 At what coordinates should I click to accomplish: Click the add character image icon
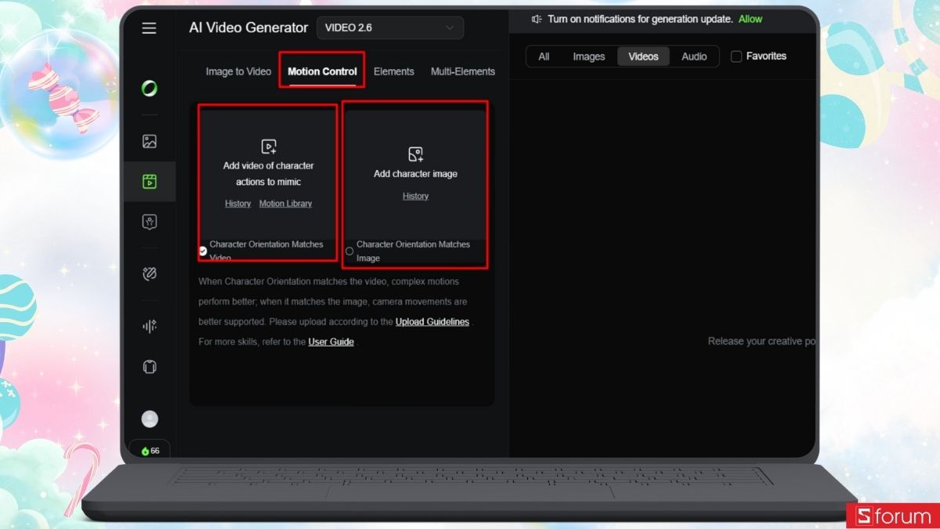416,154
